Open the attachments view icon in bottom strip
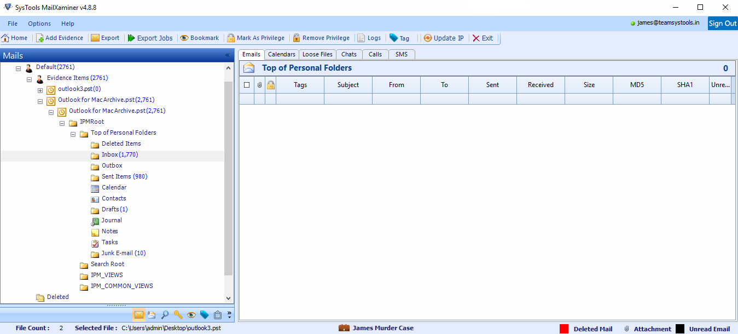The width and height of the screenshot is (738, 334). pyautogui.click(x=152, y=315)
